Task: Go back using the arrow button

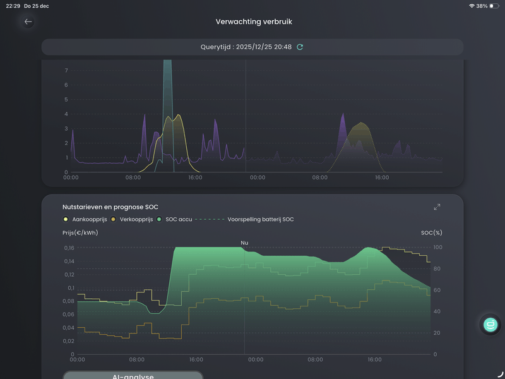Action: 28,21
